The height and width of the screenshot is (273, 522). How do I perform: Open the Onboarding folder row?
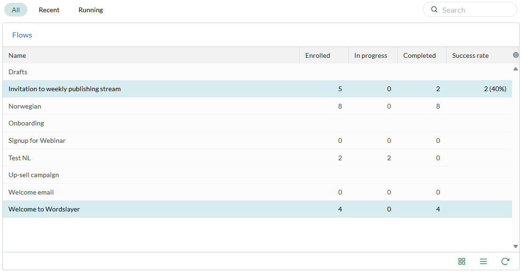click(257, 123)
